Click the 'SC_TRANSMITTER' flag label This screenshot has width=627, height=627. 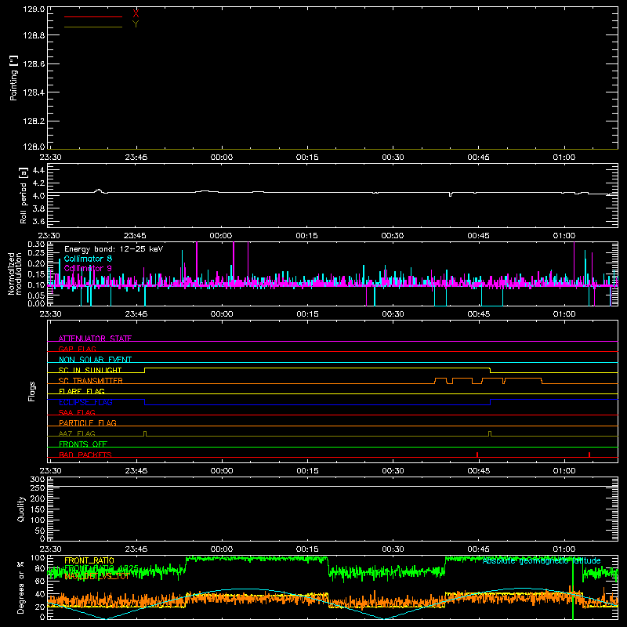point(91,381)
